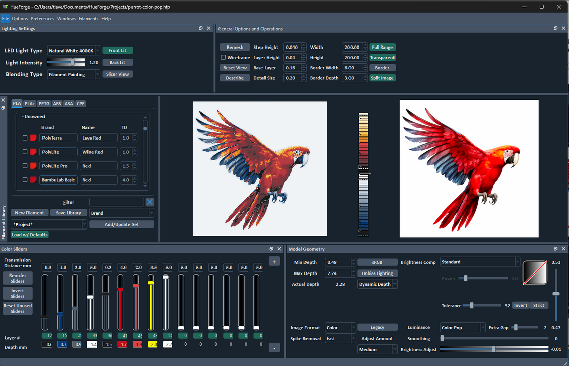This screenshot has width=569, height=366.
Task: Add a new color slider with the + icon
Action: tap(274, 261)
